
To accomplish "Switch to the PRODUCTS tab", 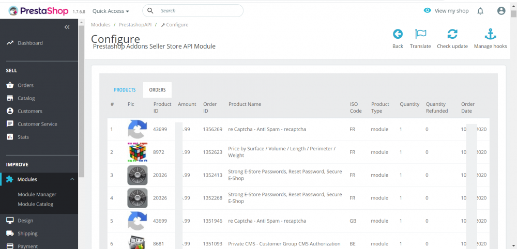I will [x=125, y=90].
